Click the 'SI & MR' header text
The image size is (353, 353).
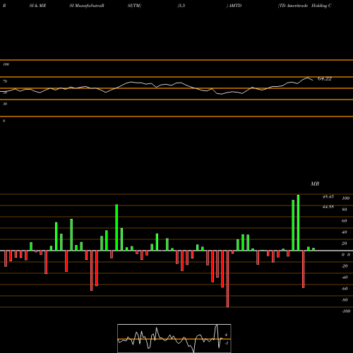37,6
